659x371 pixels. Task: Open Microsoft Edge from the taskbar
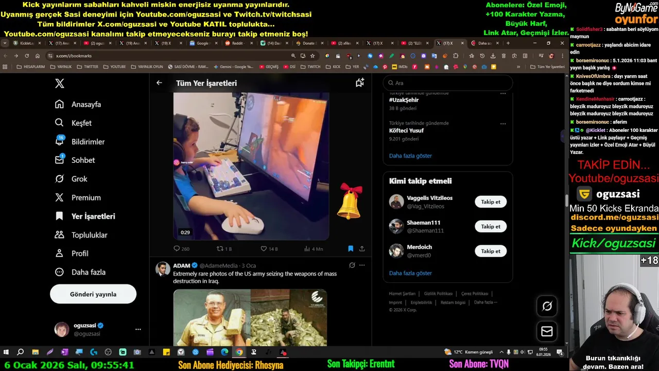coord(224,352)
